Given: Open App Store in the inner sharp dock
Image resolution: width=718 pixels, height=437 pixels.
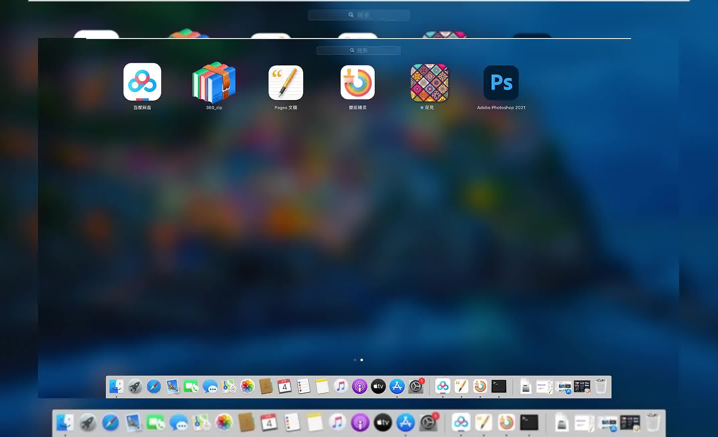Looking at the screenshot, I should pos(397,386).
